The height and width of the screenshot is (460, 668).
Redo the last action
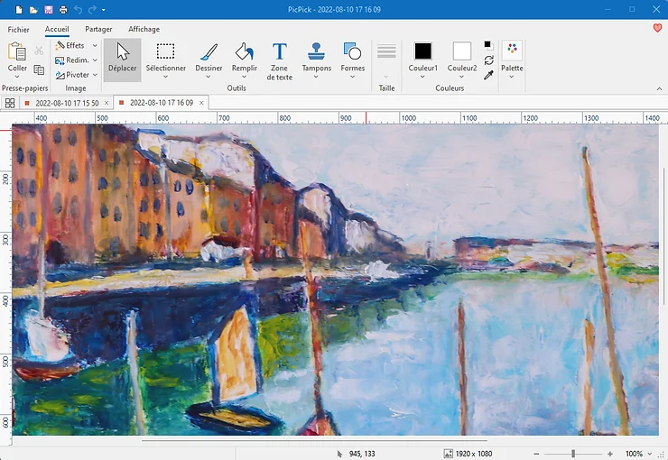point(92,9)
